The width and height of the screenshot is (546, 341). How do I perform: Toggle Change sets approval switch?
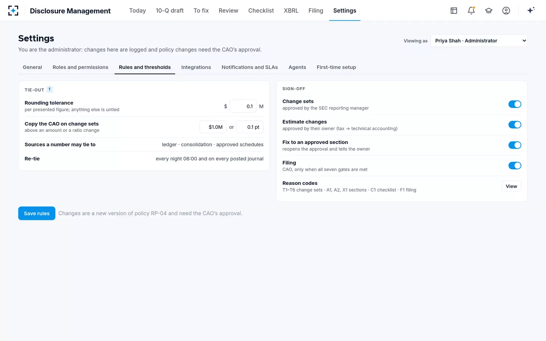515,104
